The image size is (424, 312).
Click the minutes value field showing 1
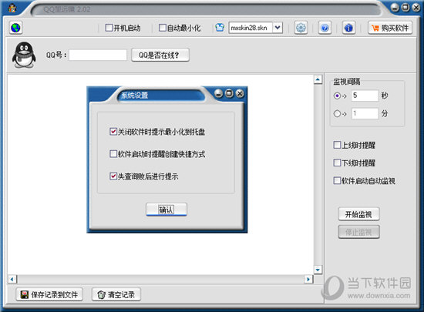[x=365, y=113]
